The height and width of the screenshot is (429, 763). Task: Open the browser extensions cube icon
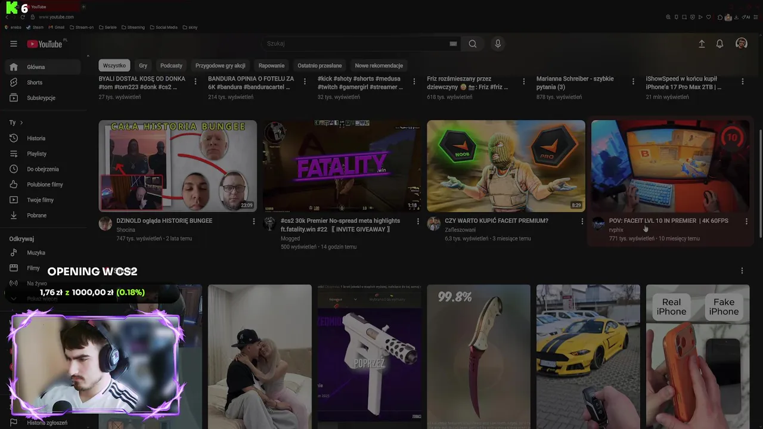[x=720, y=17]
